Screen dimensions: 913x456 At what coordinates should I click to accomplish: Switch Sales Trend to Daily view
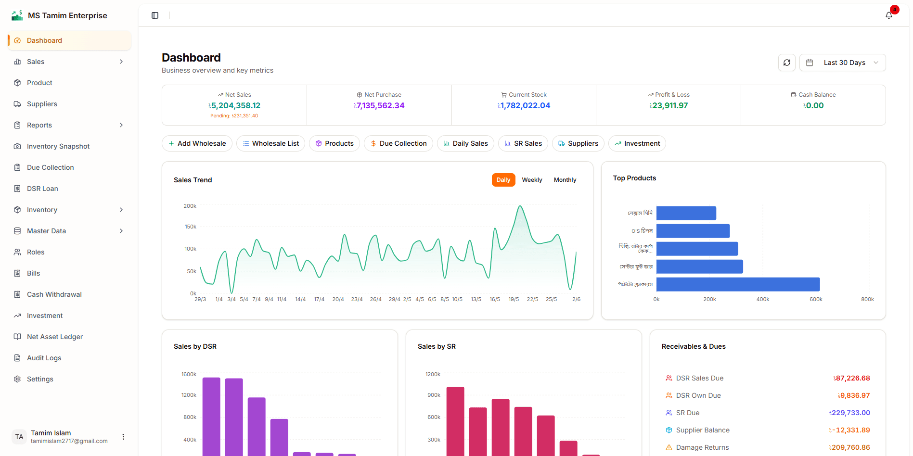503,180
